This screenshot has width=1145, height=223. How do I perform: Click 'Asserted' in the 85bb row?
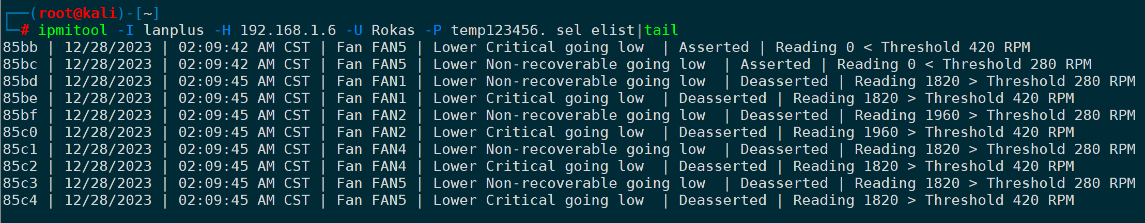[714, 47]
